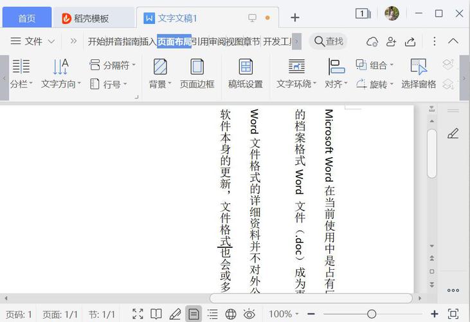This screenshot has height=322, width=470.
Task: Click scroll down arrow on vertical scrollbar
Action: [431, 246]
